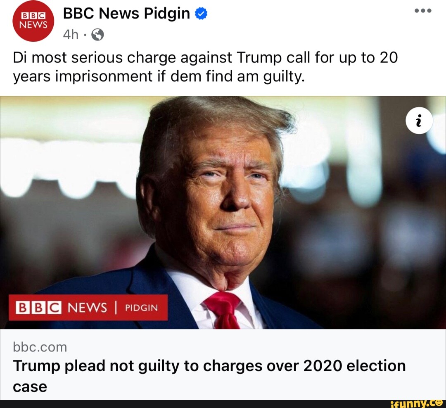Image resolution: width=446 pixels, height=408 pixels.
Task: Click the info icon on the article photo
Action: 419,122
